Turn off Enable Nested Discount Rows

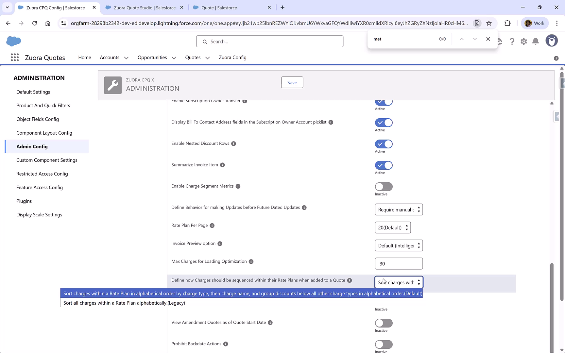pyautogui.click(x=383, y=144)
